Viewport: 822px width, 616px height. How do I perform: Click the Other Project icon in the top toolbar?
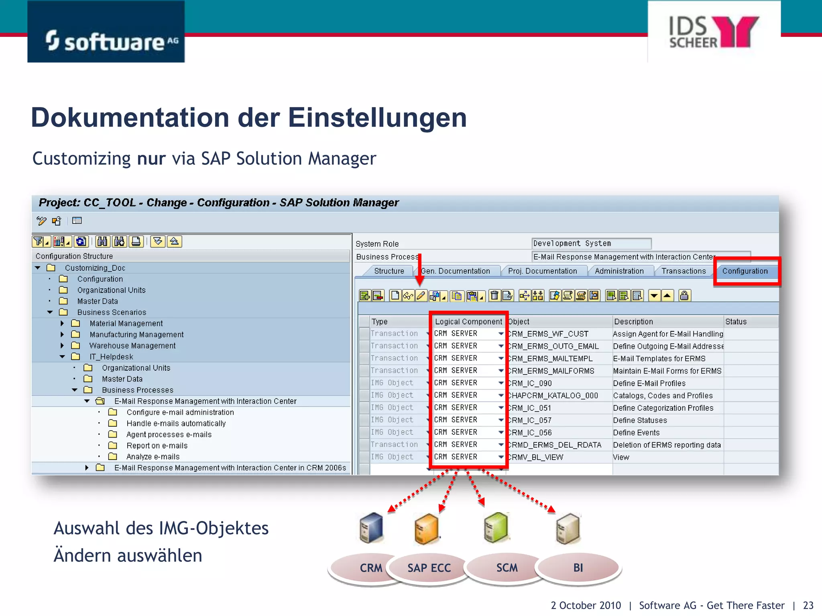click(x=57, y=221)
